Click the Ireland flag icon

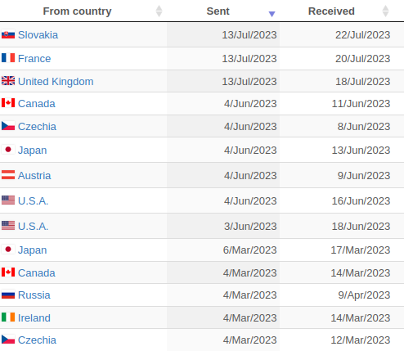(8, 317)
